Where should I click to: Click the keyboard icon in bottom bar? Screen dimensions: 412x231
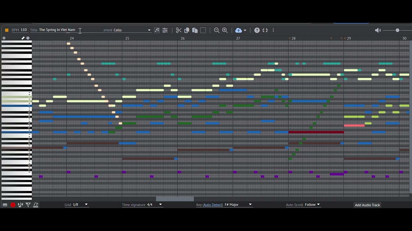[x=5, y=205]
